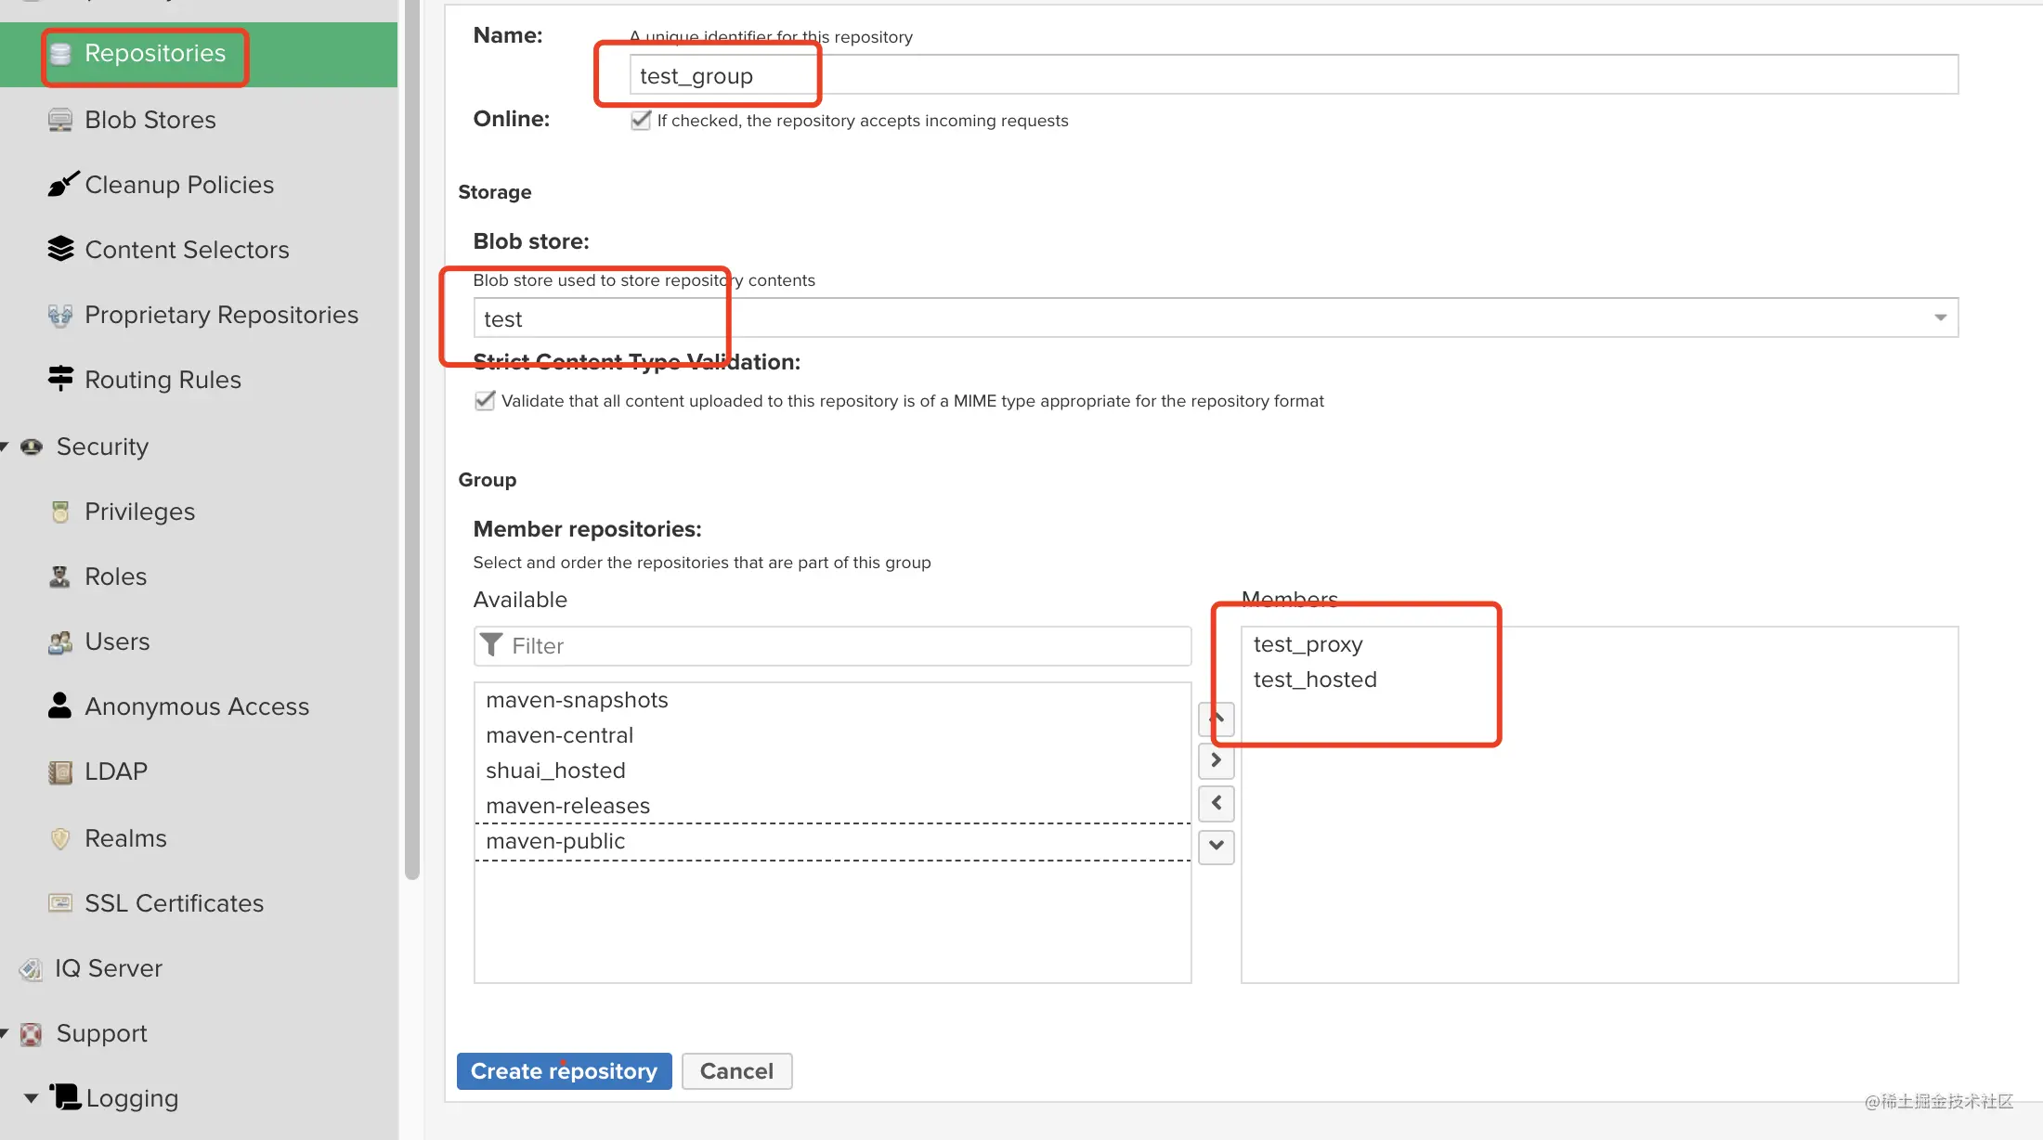Click the IQ Server icon
Screen dimensions: 2043x1140
pos(31,969)
